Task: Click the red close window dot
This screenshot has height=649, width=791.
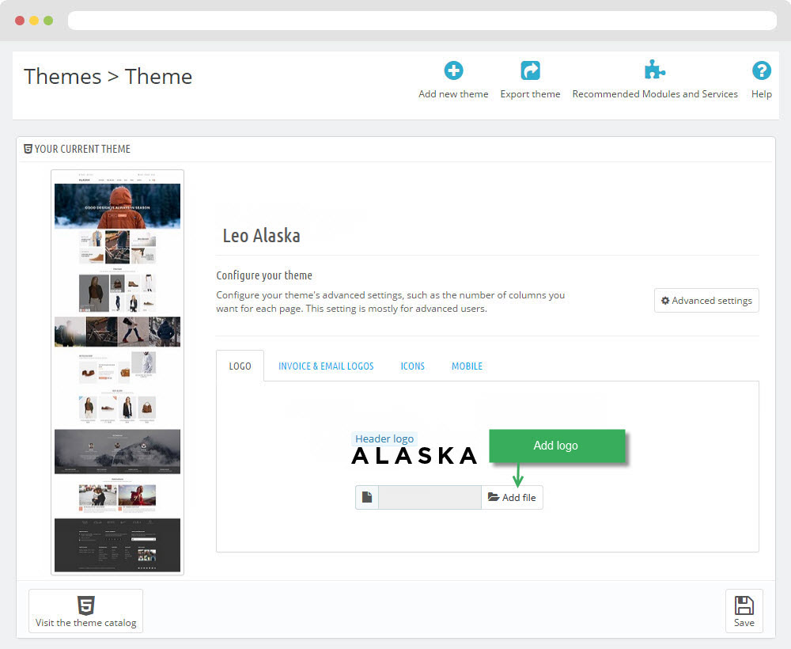Action: click(20, 21)
